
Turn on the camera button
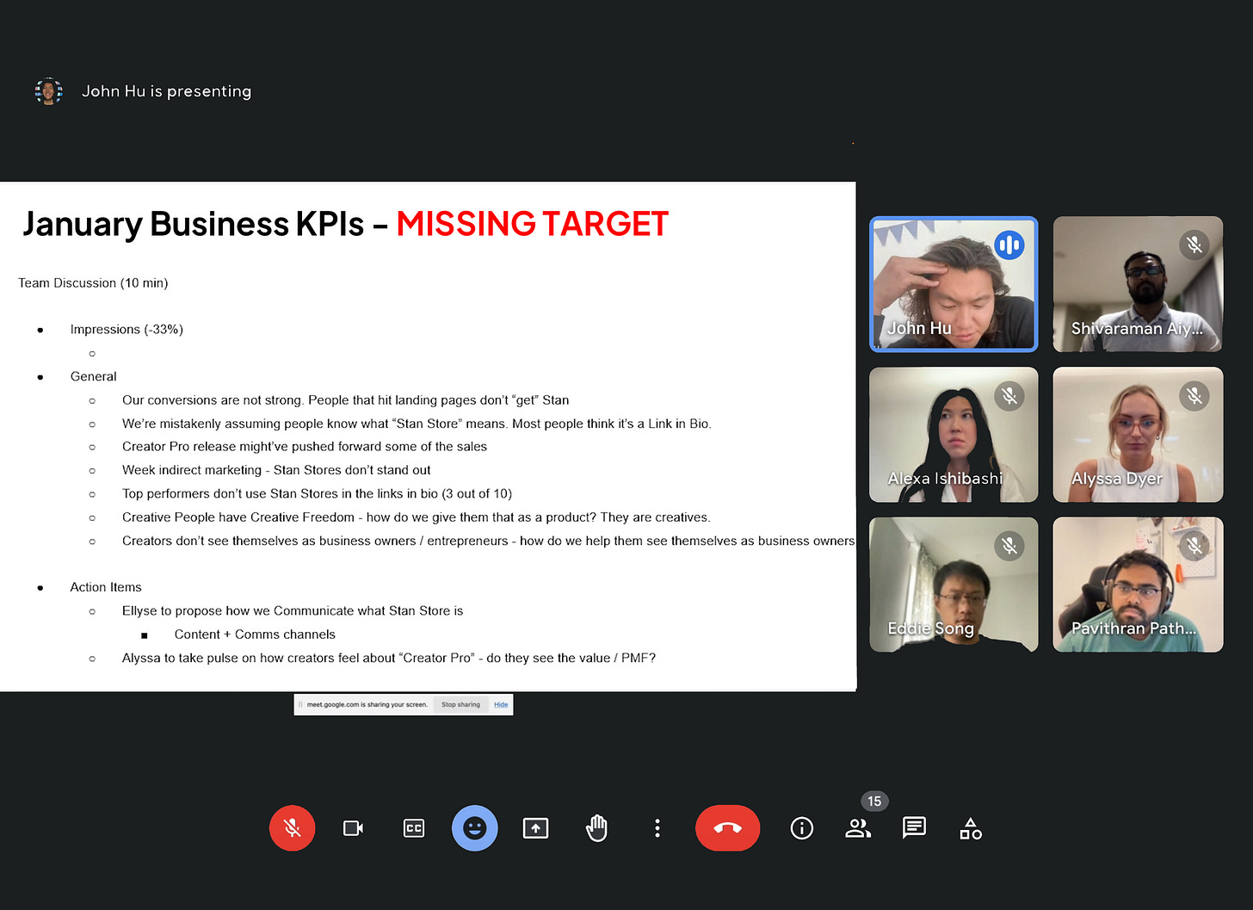click(353, 828)
